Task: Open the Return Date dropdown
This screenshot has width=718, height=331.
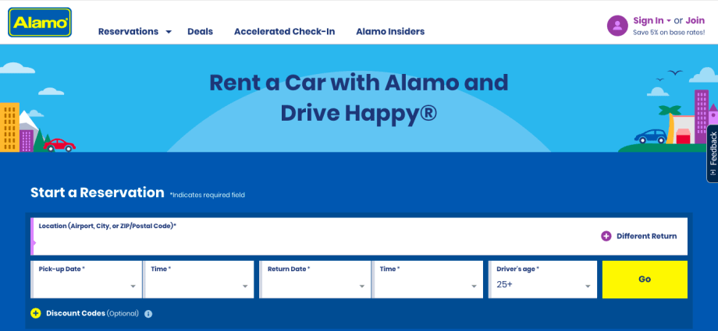Action: pos(315,280)
